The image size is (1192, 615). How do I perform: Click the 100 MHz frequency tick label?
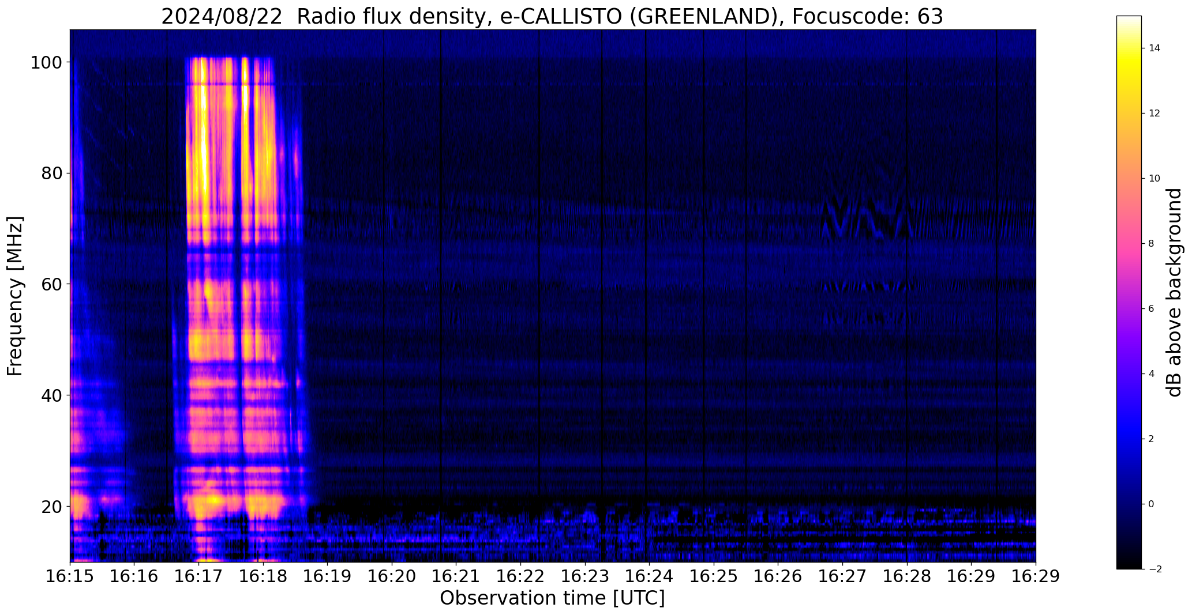(46, 62)
